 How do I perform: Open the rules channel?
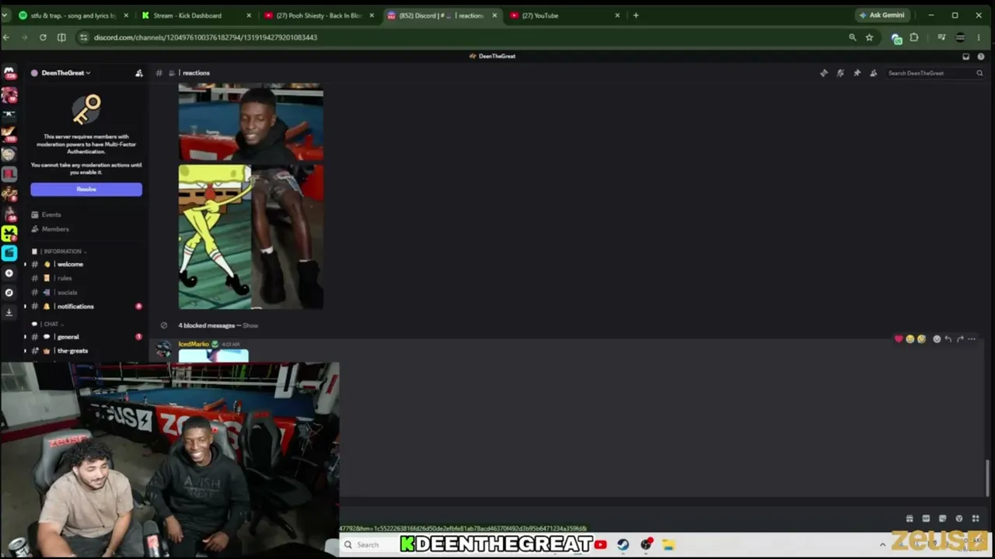tap(86, 278)
